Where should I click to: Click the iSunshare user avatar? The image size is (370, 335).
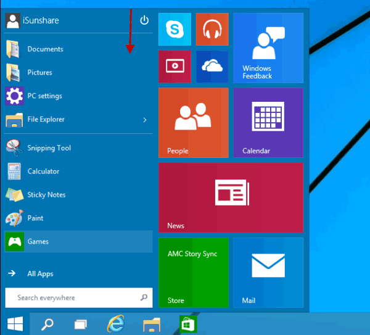(13, 20)
